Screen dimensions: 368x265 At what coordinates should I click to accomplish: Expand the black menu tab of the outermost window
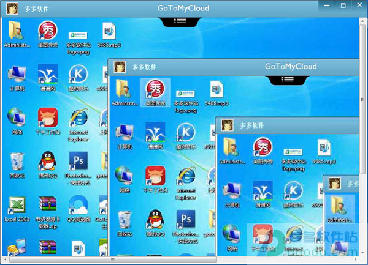(180, 22)
